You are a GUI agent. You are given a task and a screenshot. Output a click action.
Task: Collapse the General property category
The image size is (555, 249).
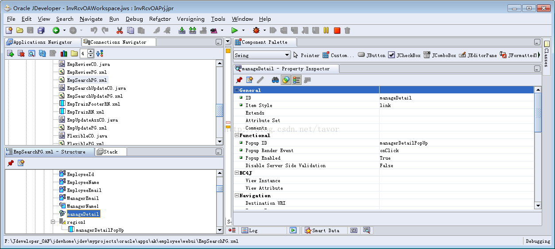(x=237, y=90)
